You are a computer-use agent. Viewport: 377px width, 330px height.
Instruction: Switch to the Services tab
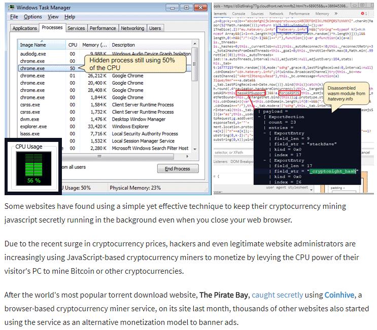tap(76, 28)
